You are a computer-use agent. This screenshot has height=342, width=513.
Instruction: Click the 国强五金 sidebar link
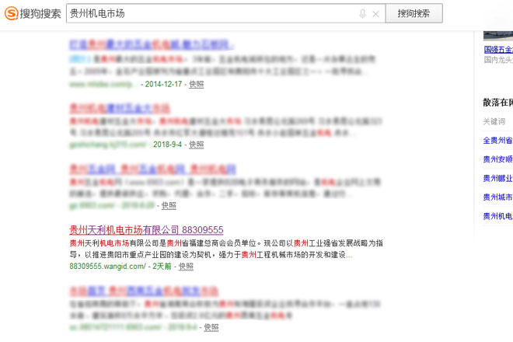pos(498,50)
